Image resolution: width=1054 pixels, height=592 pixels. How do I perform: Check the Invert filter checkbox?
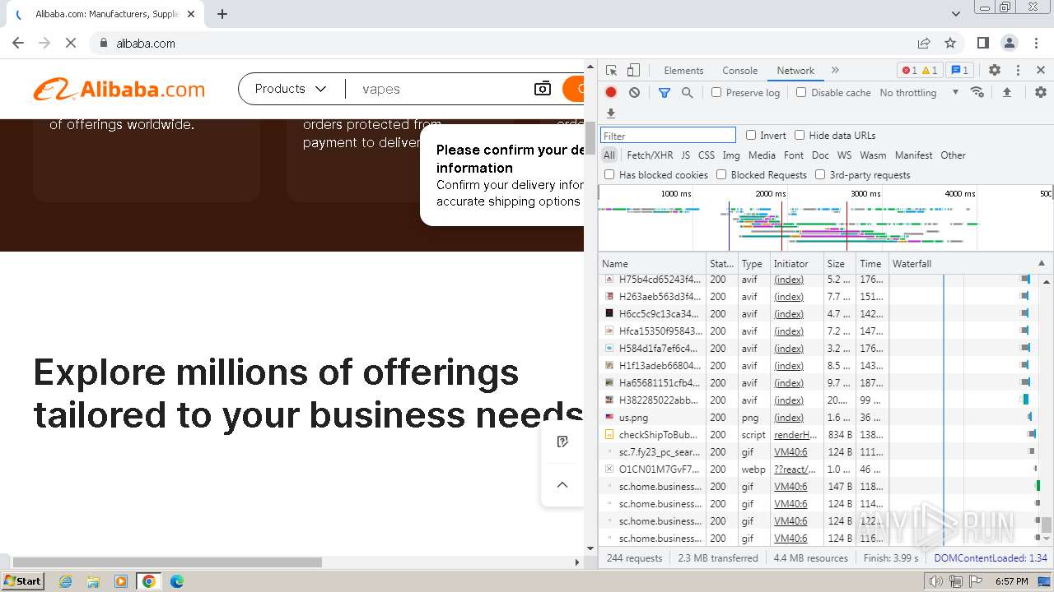pyautogui.click(x=751, y=135)
